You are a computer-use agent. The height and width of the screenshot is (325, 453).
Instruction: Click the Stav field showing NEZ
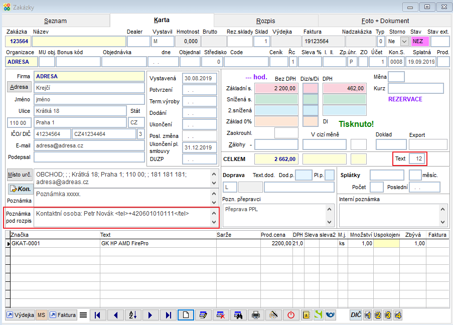(x=420, y=41)
